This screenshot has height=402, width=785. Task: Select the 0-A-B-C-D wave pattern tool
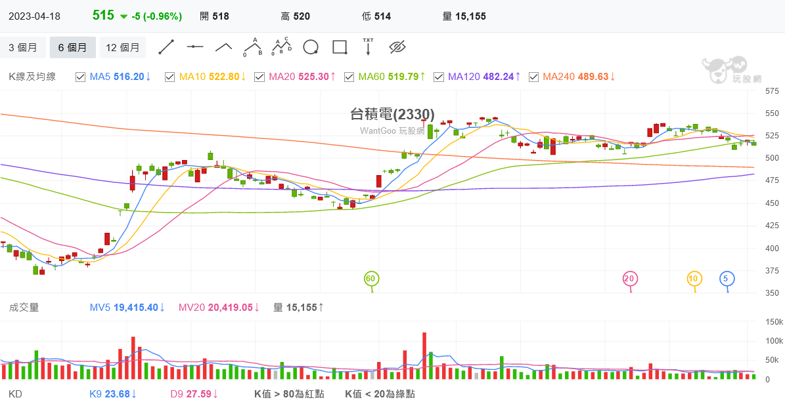[282, 46]
